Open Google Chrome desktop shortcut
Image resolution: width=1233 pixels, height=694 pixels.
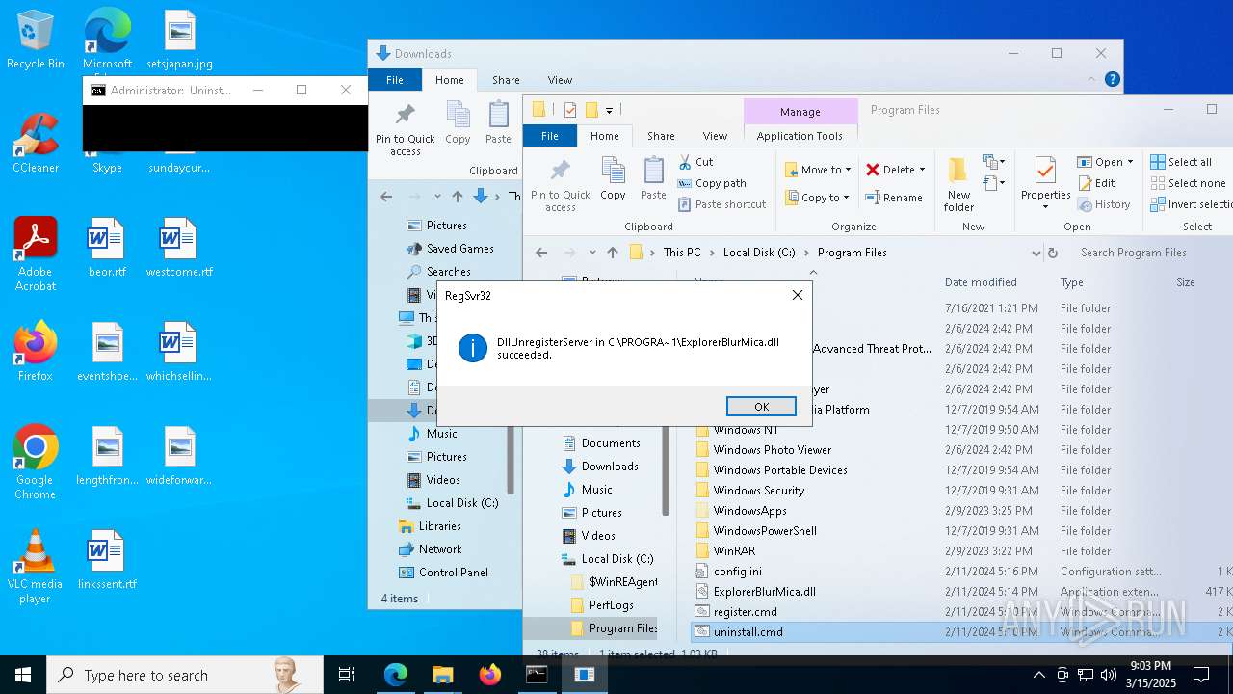click(36, 463)
